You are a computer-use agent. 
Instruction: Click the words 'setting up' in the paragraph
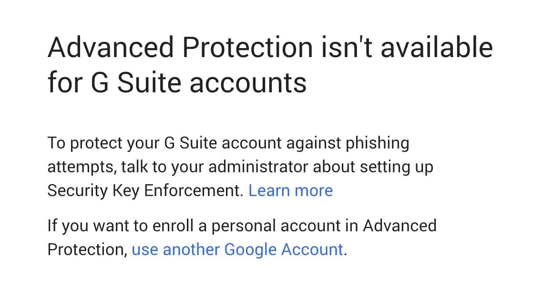pyautogui.click(x=397, y=167)
